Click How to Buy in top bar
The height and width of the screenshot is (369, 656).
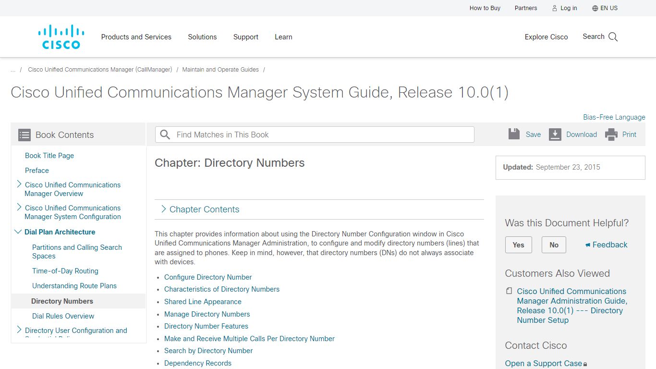[x=485, y=8]
